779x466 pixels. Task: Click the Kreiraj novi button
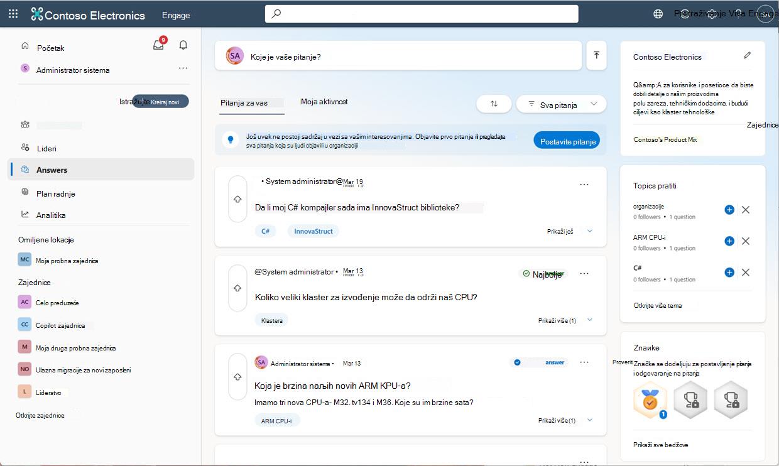click(160, 101)
